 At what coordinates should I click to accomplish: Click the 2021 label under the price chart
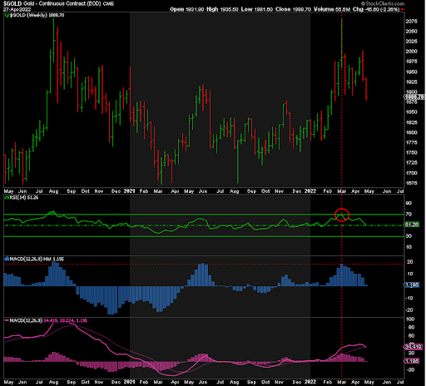click(129, 191)
